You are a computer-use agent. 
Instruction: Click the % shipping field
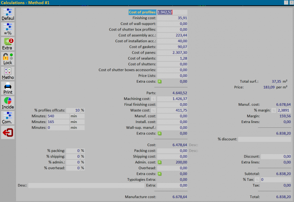[73, 157]
